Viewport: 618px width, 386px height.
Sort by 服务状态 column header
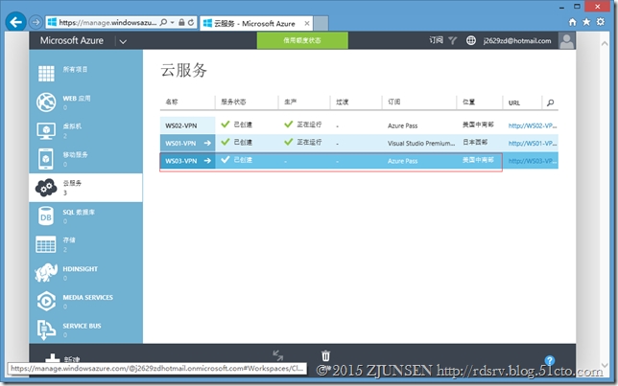click(x=247, y=102)
